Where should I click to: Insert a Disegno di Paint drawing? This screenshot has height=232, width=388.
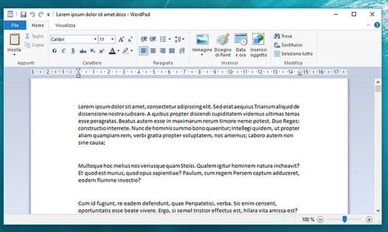coord(223,45)
